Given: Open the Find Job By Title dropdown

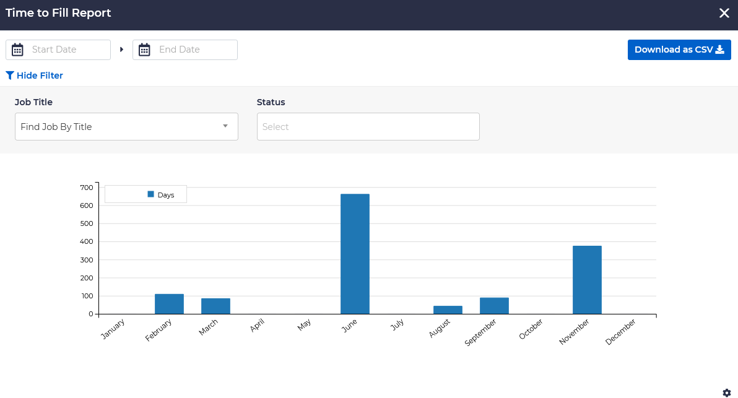Looking at the screenshot, I should [x=118, y=127].
